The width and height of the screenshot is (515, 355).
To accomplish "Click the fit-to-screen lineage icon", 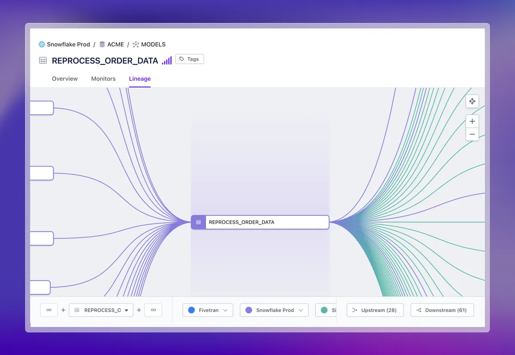I will 472,101.
